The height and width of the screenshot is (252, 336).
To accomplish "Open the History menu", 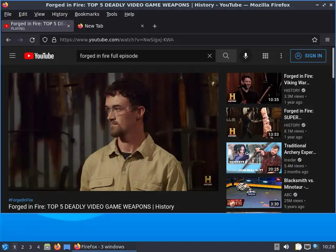I will click(60, 14).
